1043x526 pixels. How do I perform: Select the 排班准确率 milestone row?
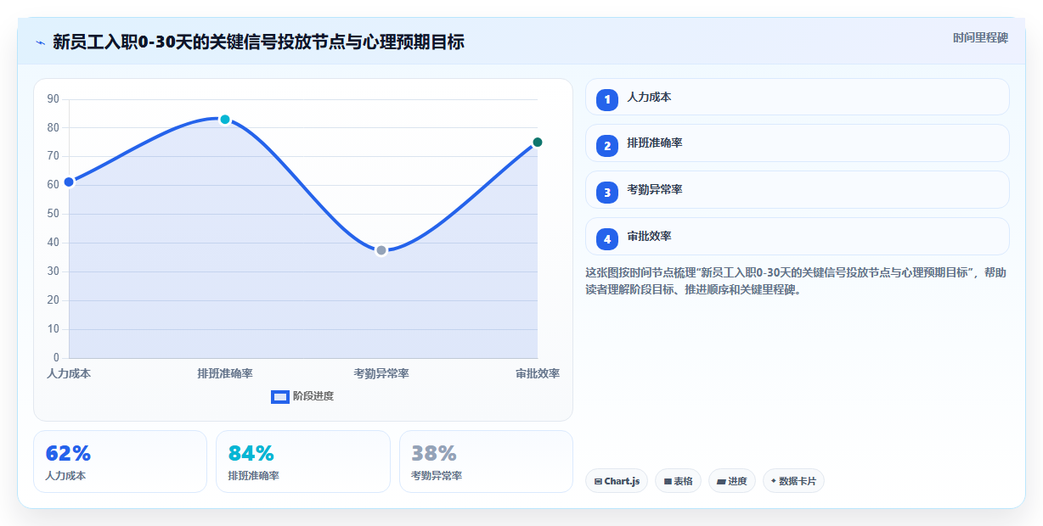(798, 143)
